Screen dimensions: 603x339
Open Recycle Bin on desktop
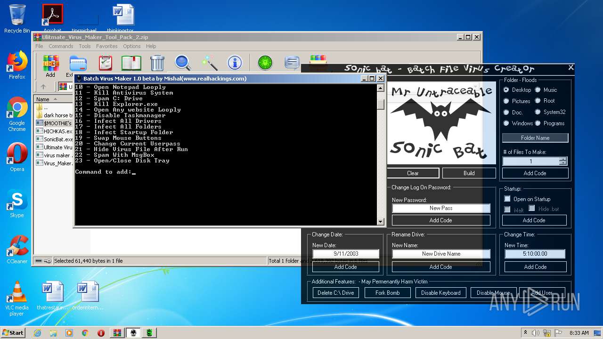point(17,19)
